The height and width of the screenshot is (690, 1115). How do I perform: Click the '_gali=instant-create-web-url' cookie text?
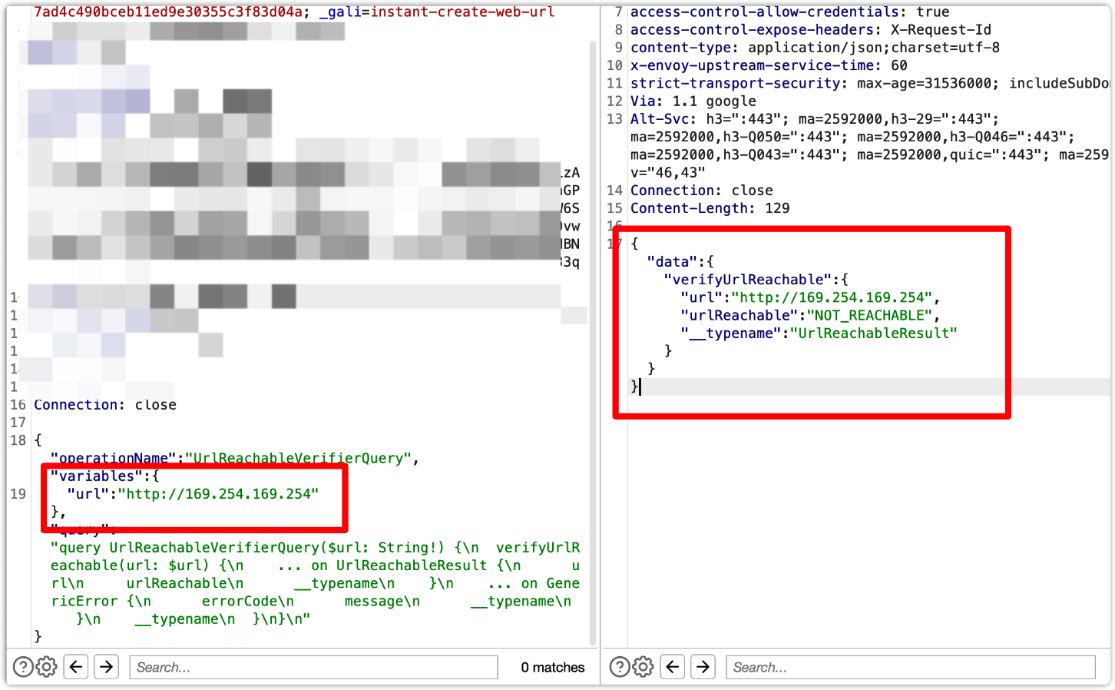click(436, 12)
